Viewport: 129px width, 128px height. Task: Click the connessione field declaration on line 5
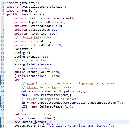point(51,18)
